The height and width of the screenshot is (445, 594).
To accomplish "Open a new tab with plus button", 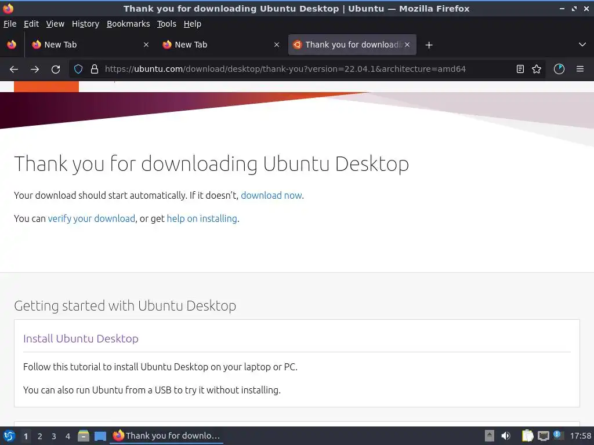I will pyautogui.click(x=429, y=45).
